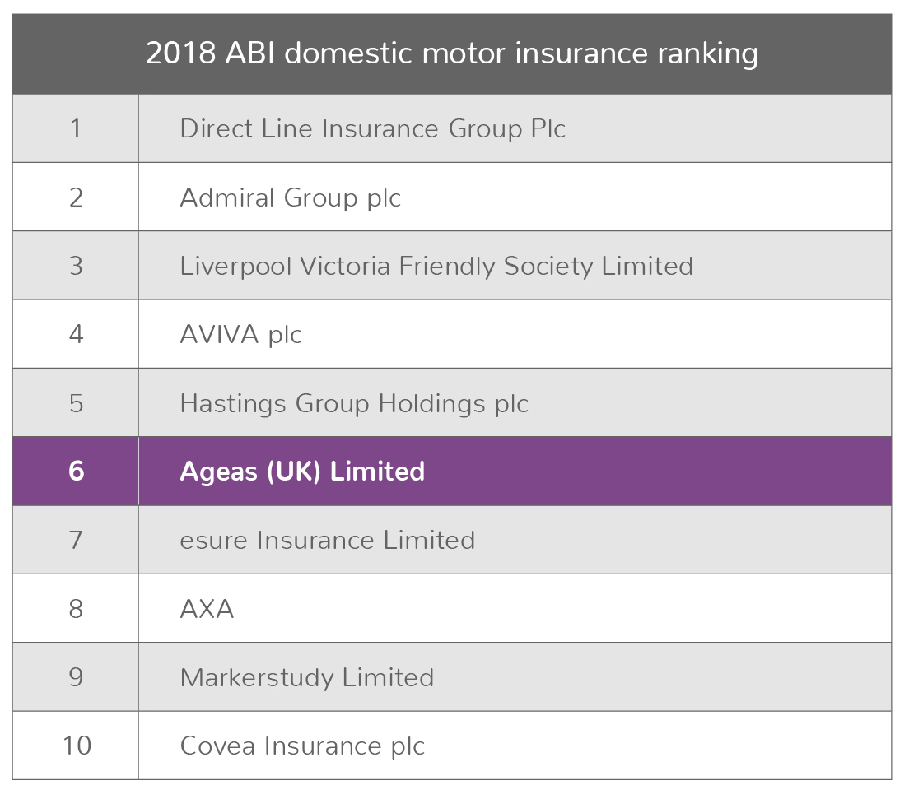The width and height of the screenshot is (909, 799).
Task: Click the Covea Insurance plc entry
Action: tap(303, 746)
